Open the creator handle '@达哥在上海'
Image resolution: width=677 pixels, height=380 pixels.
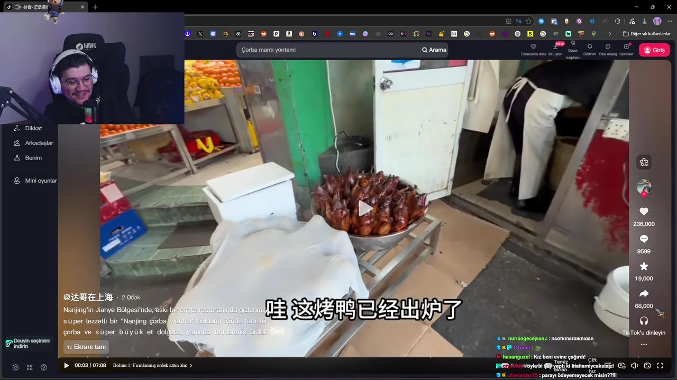[x=88, y=297]
